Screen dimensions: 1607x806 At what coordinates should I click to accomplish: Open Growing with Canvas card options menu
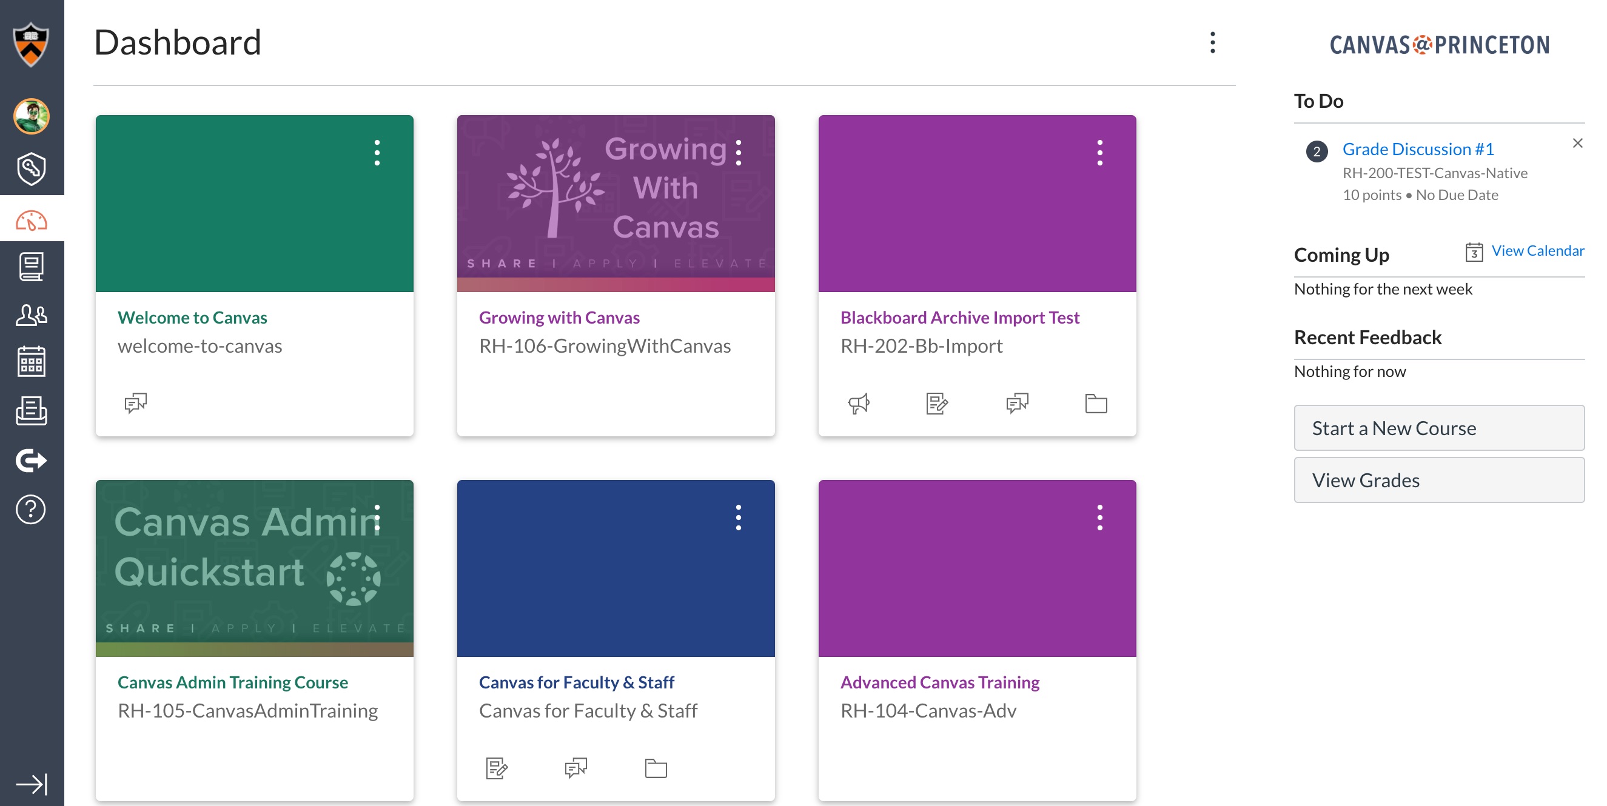click(x=738, y=153)
